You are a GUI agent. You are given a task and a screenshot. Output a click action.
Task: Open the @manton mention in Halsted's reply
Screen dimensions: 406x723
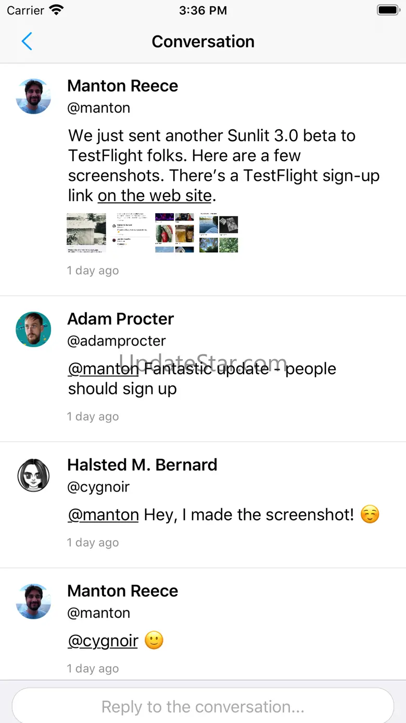[103, 514]
